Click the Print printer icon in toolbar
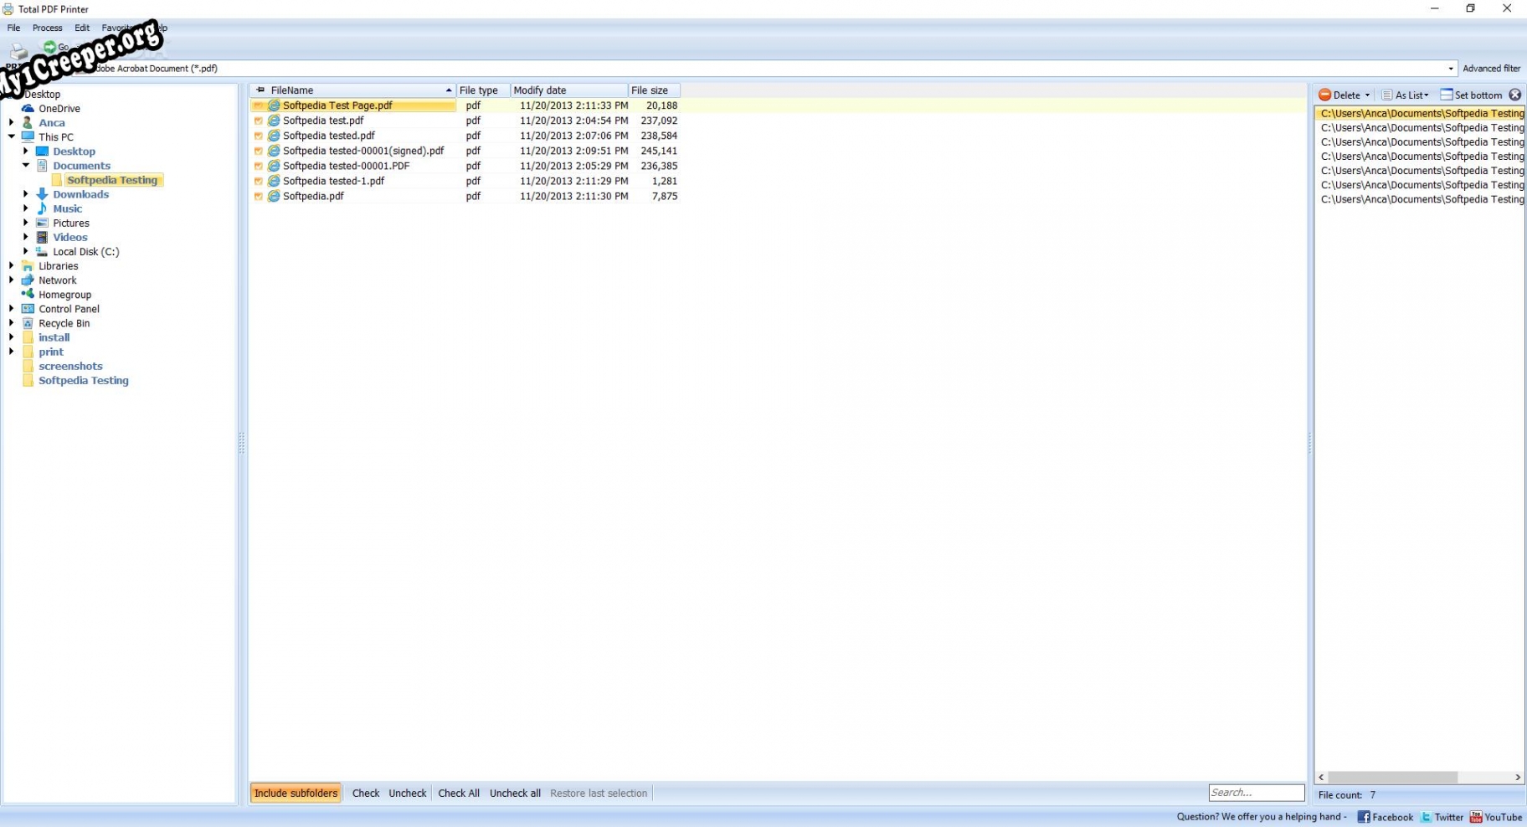The width and height of the screenshot is (1527, 827). 18,52
